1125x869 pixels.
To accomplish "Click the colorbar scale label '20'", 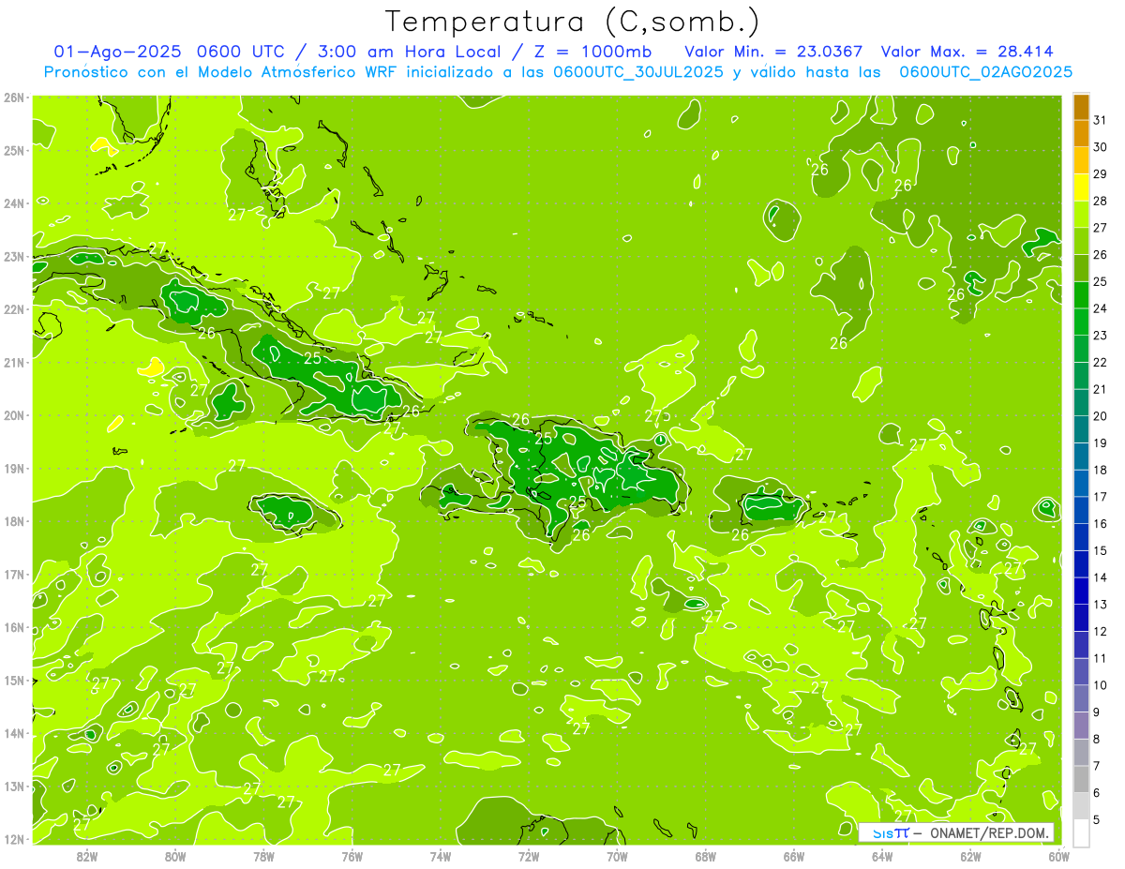I will click(1101, 416).
